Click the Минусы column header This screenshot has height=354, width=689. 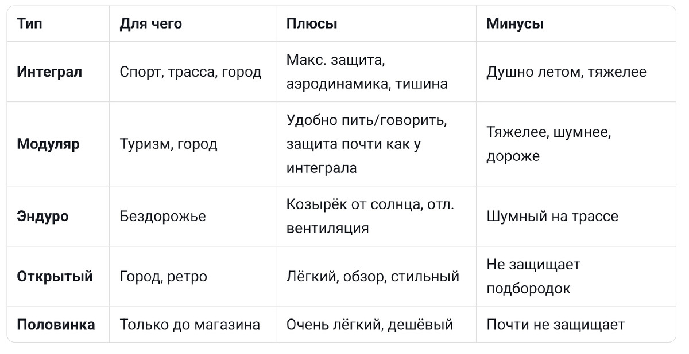pos(515,23)
